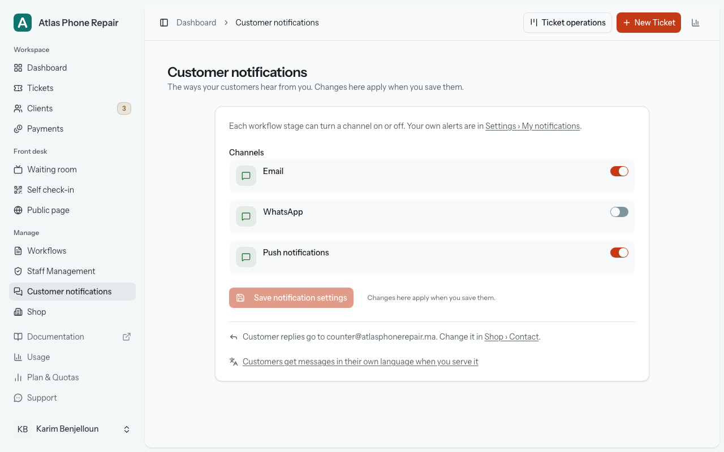724x452 pixels.
Task: Open Clients in the sidebar
Action: [72, 108]
